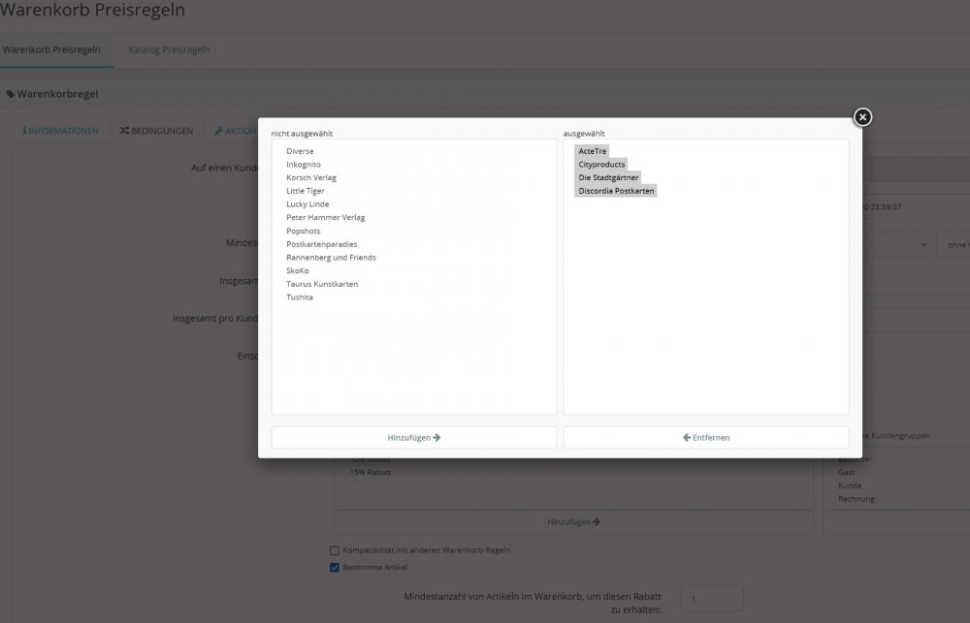The width and height of the screenshot is (970, 623).
Task: Pick Discordia Postkarten in the selected list
Action: coord(616,191)
